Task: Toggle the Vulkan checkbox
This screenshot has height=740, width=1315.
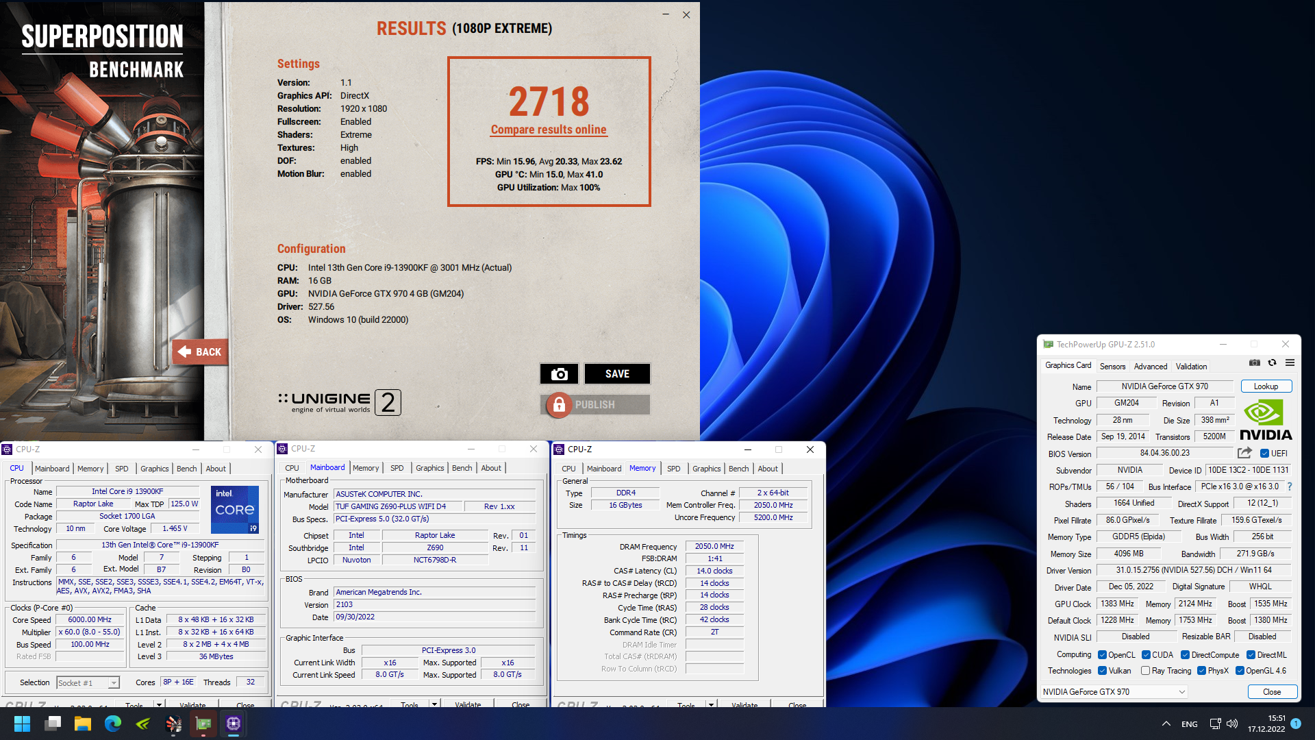Action: point(1102,671)
